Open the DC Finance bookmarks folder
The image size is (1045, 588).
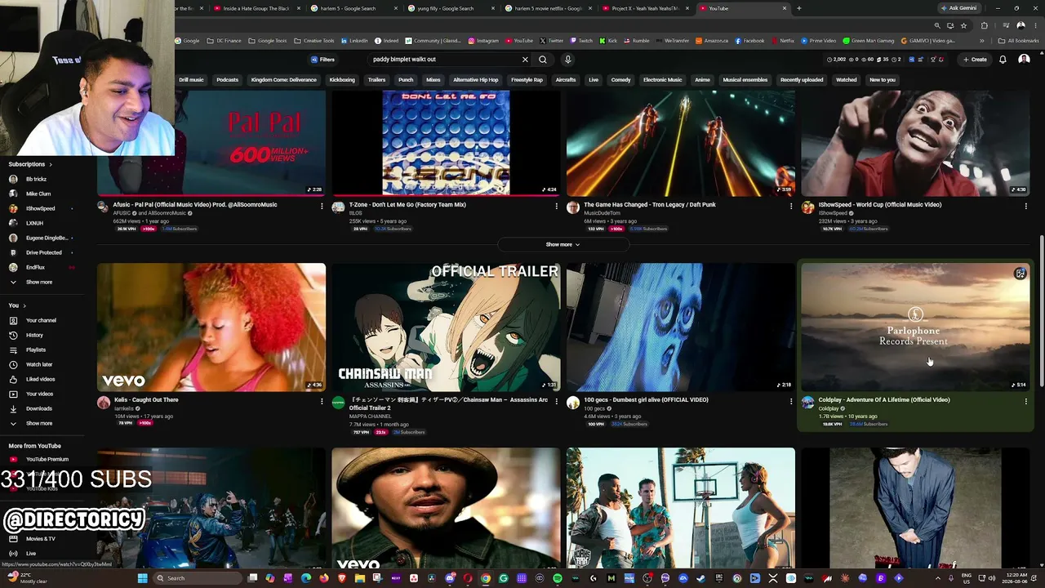[222, 41]
